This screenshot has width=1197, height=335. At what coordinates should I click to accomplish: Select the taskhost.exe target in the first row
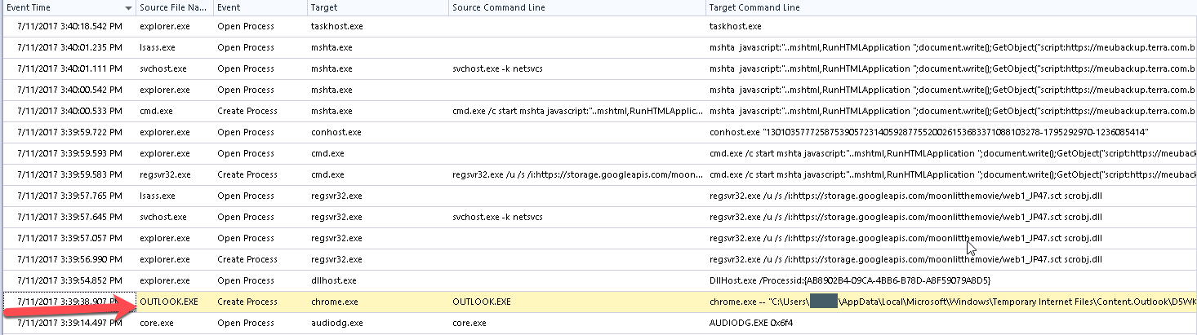(x=336, y=26)
